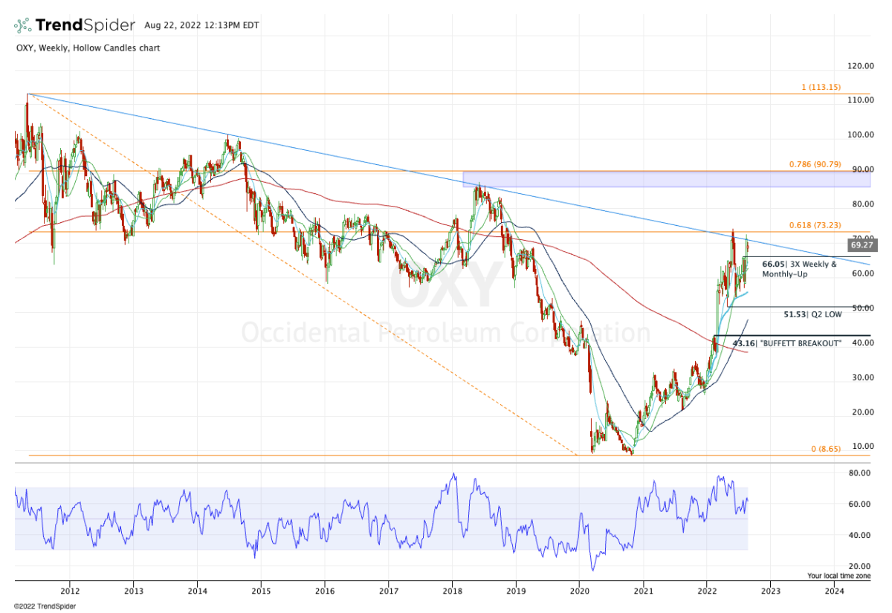The width and height of the screenshot is (892, 613).
Task: Click the 120.00 price axis label
Action: [x=861, y=66]
